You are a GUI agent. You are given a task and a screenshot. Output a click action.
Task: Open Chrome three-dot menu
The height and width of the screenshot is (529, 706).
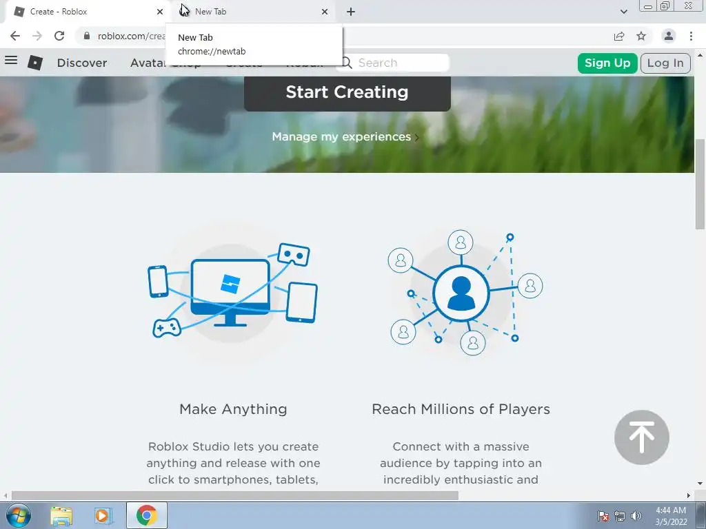pyautogui.click(x=691, y=36)
